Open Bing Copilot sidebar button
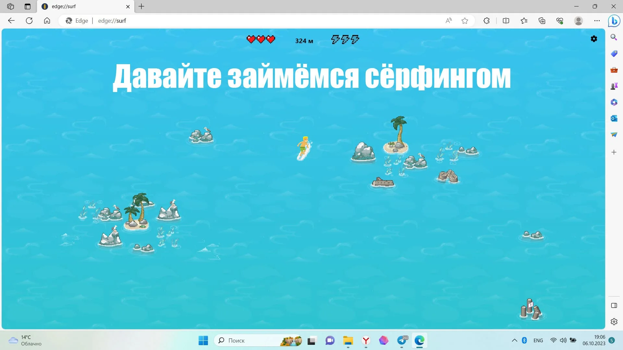 (x=614, y=21)
